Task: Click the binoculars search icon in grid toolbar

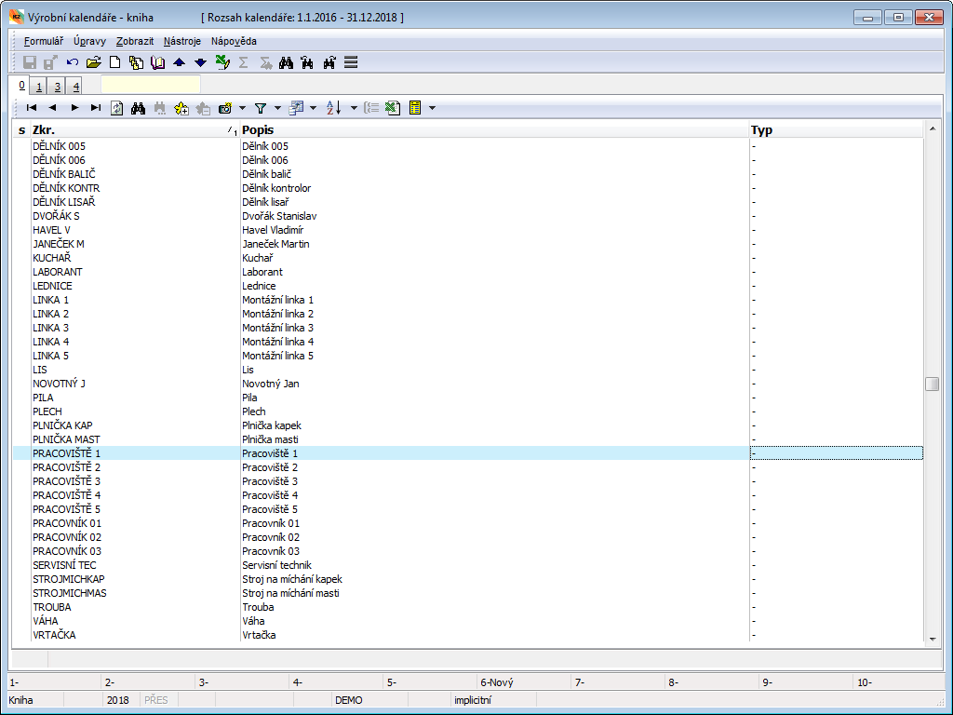Action: pyautogui.click(x=138, y=108)
